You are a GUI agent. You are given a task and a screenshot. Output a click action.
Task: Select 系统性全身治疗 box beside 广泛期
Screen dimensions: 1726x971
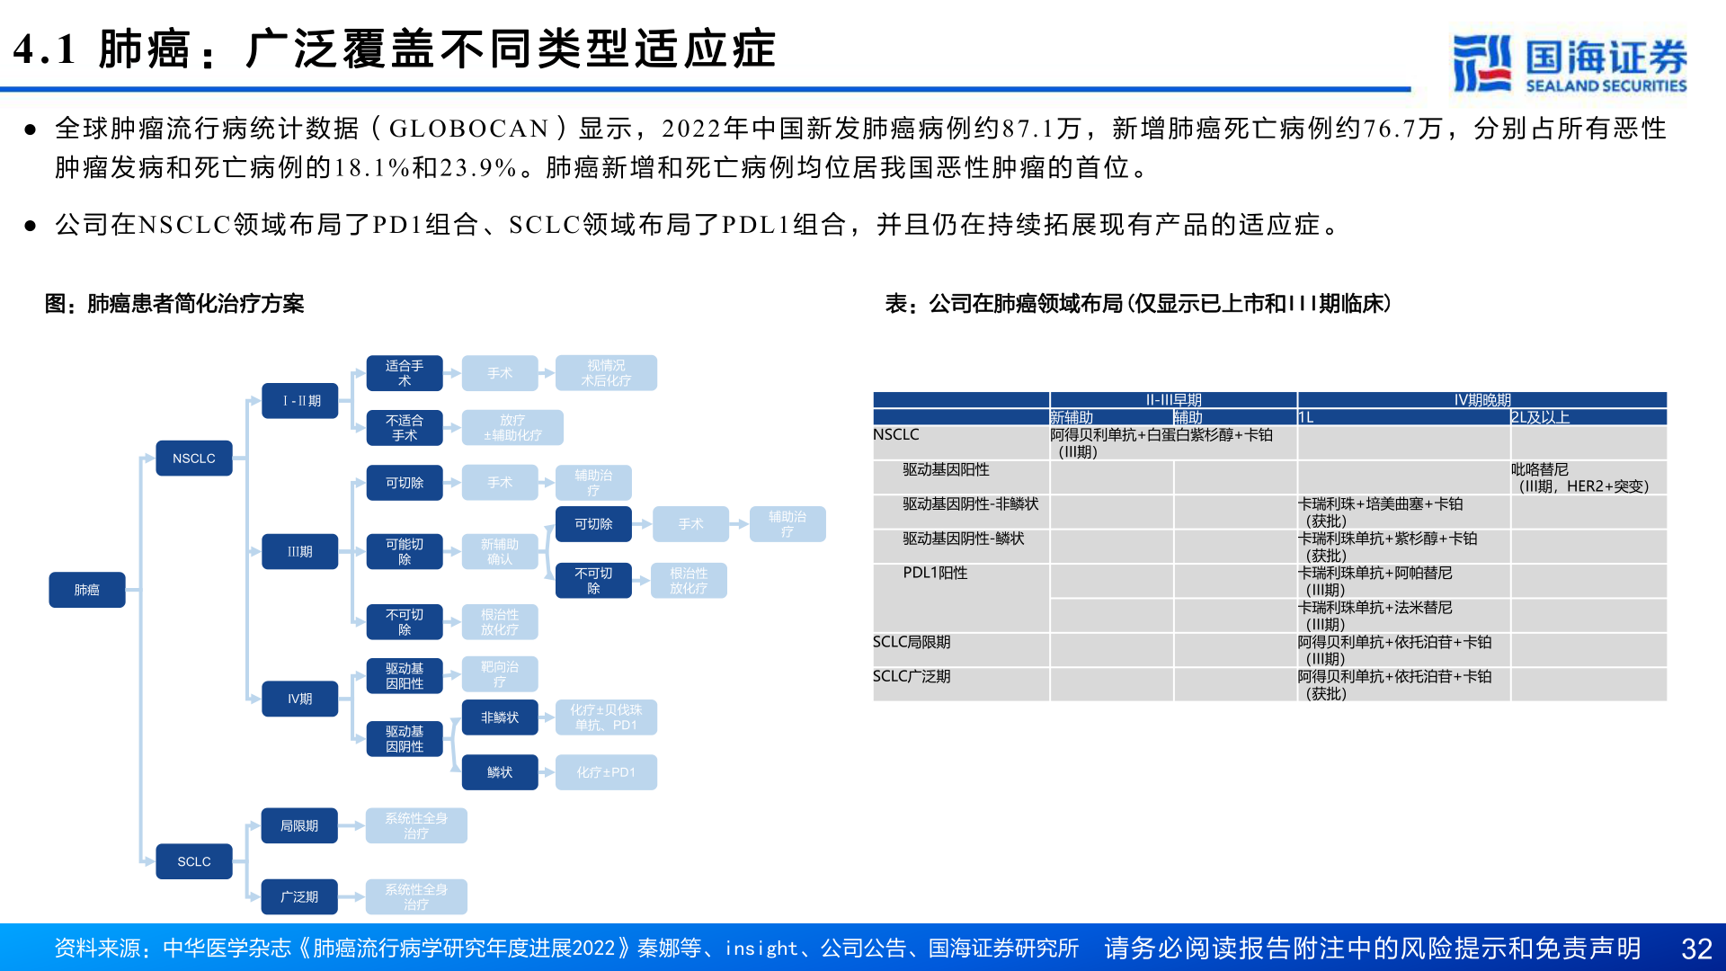pos(416,896)
